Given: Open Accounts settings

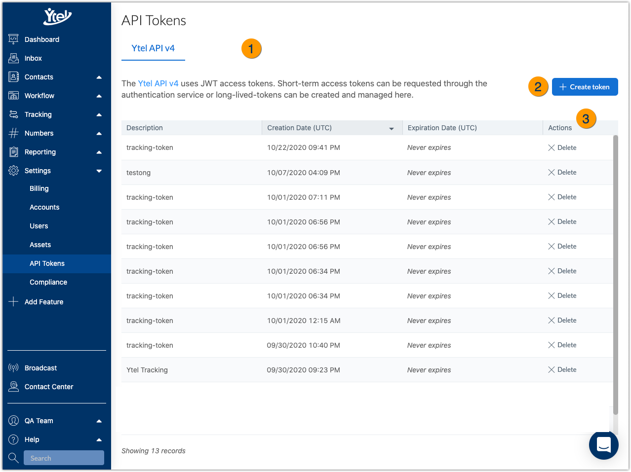Looking at the screenshot, I should (44, 207).
